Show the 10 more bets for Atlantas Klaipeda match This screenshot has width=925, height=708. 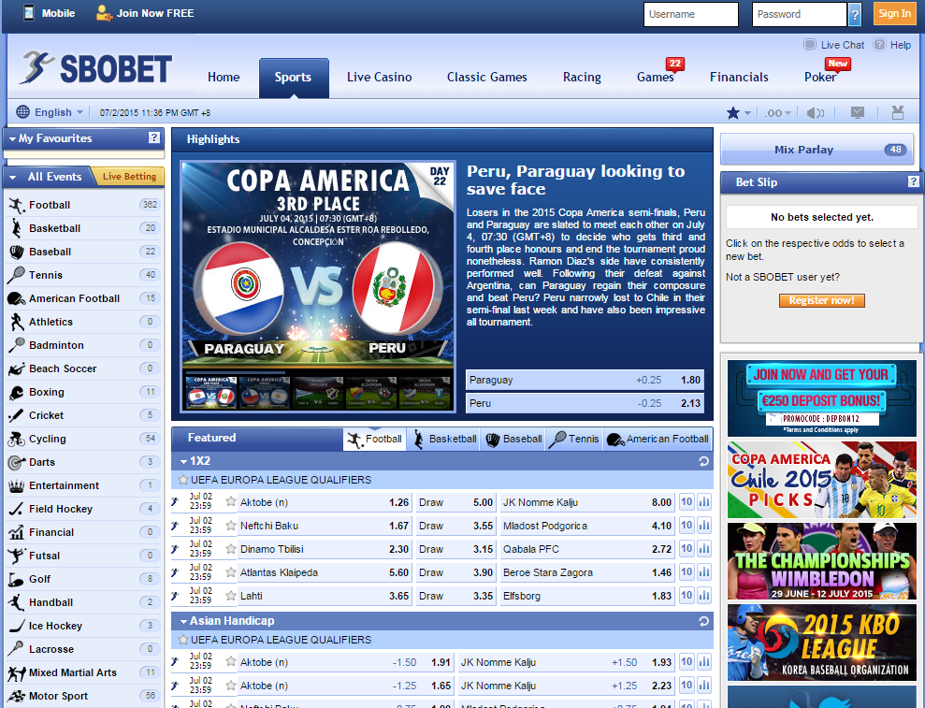coord(687,572)
